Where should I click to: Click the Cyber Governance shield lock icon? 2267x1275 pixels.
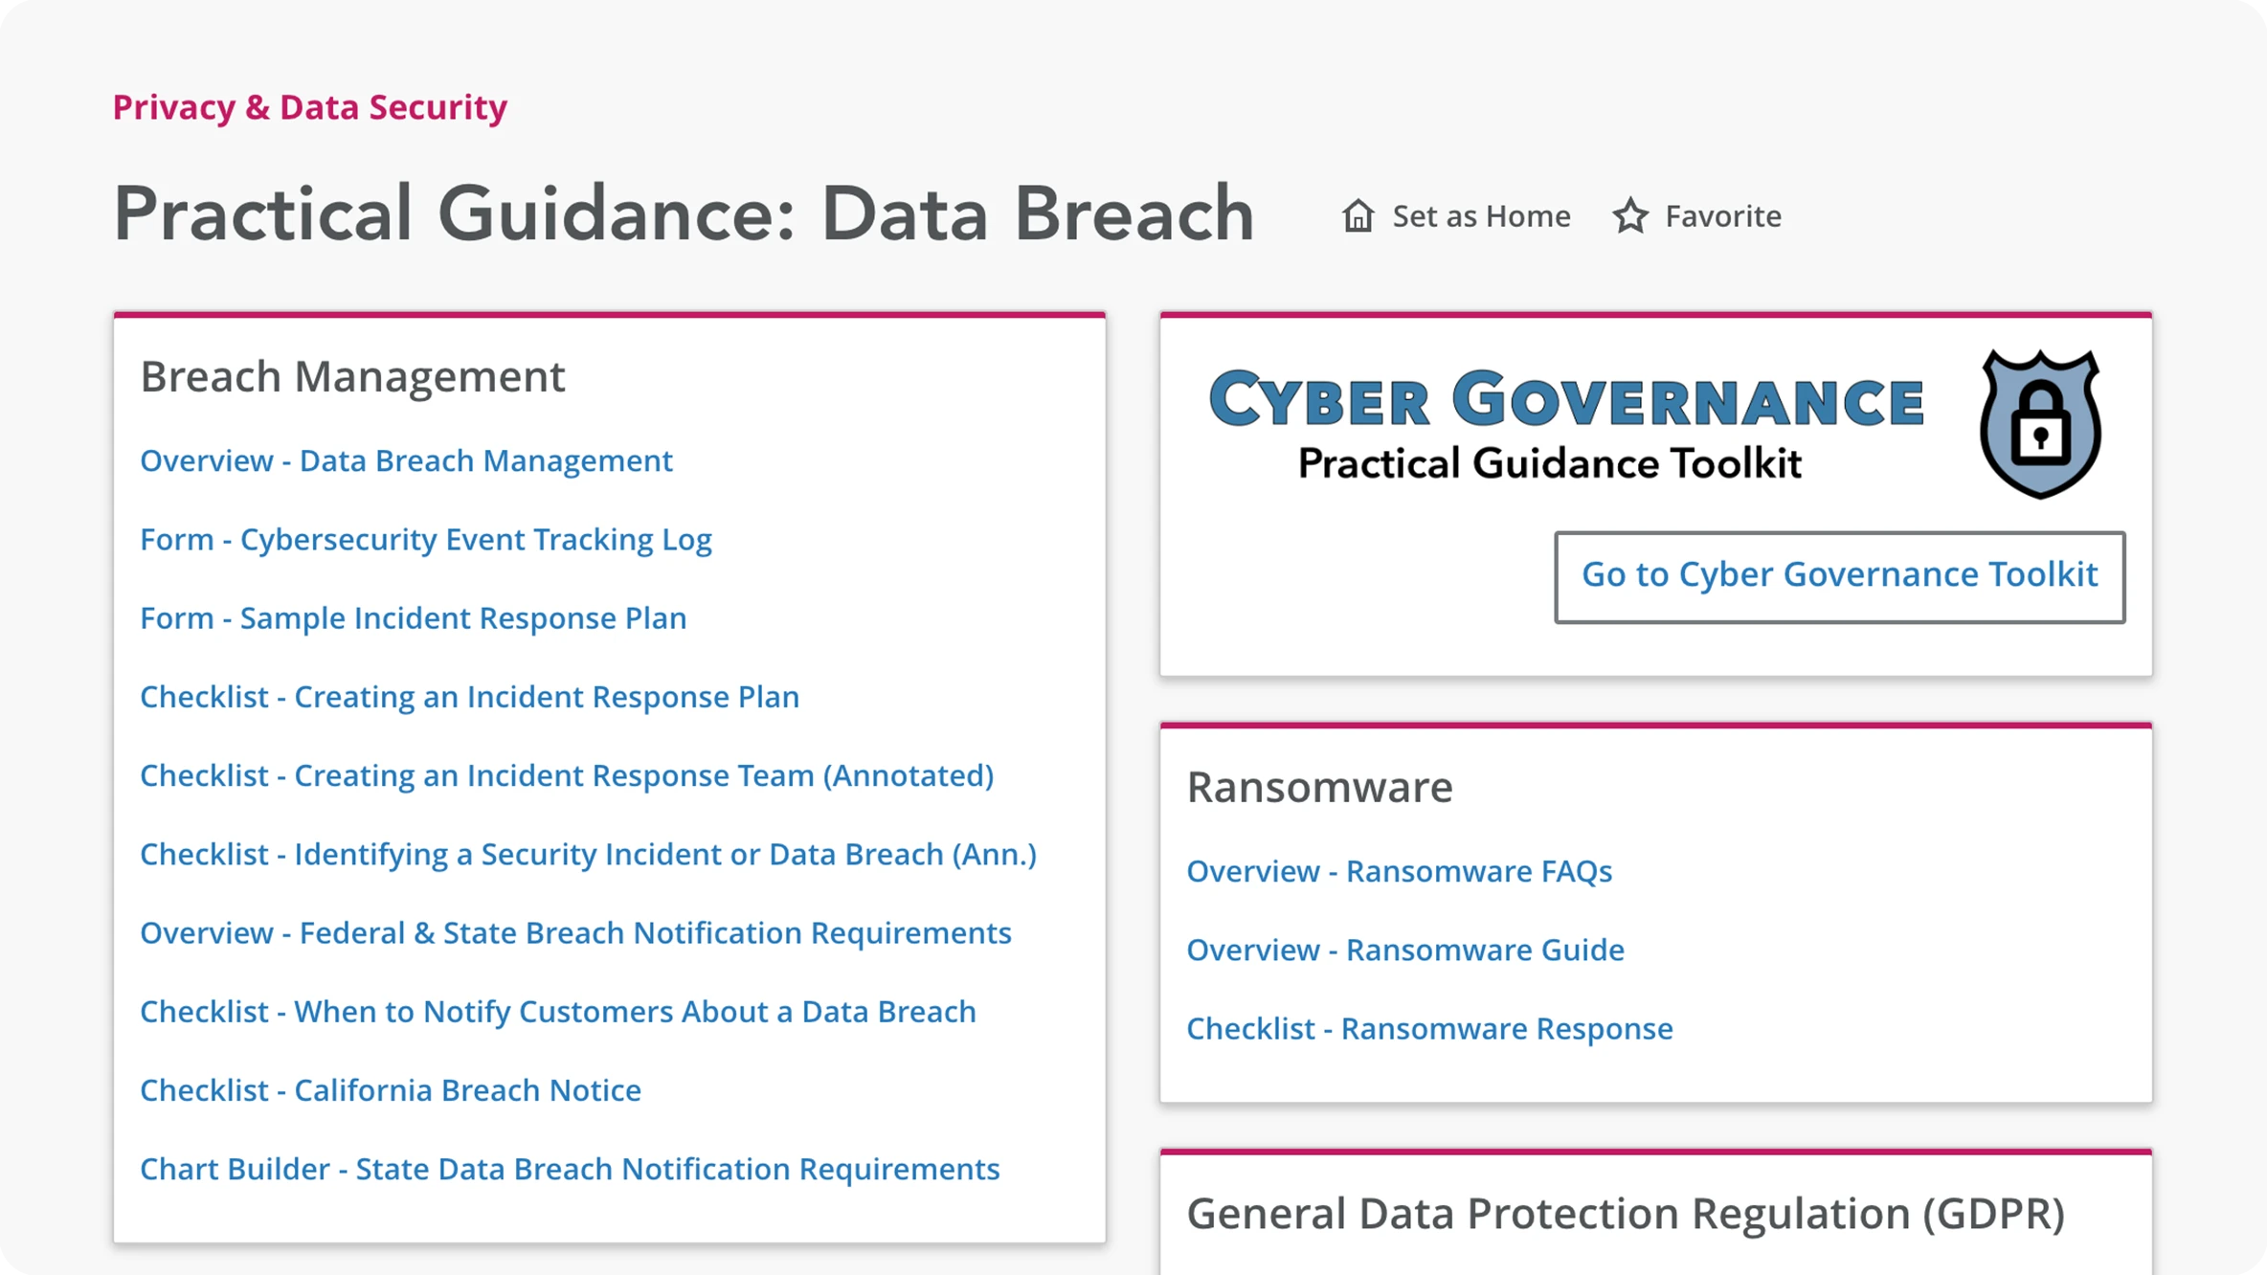tap(2040, 423)
